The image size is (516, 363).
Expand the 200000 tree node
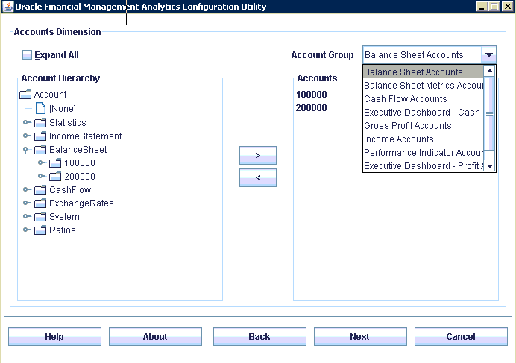point(41,176)
